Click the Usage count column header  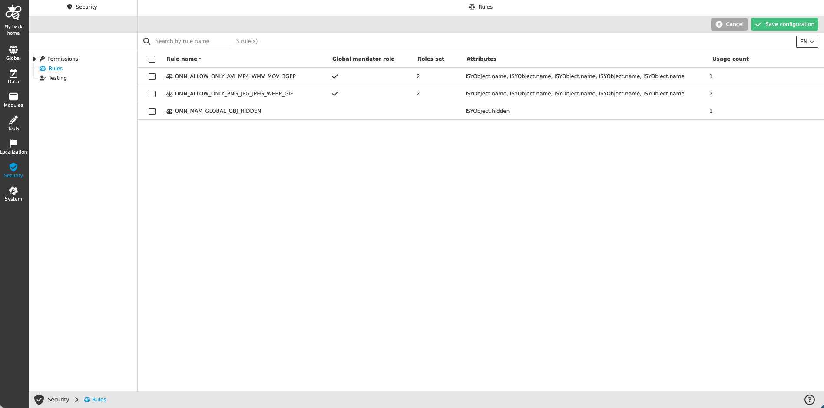731,59
